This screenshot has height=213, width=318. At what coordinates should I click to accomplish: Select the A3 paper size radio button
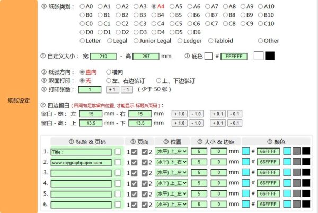click(x=136, y=7)
